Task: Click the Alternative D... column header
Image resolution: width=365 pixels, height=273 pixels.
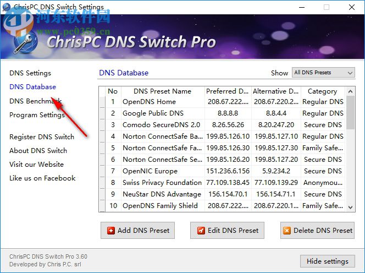Action: (x=276, y=91)
